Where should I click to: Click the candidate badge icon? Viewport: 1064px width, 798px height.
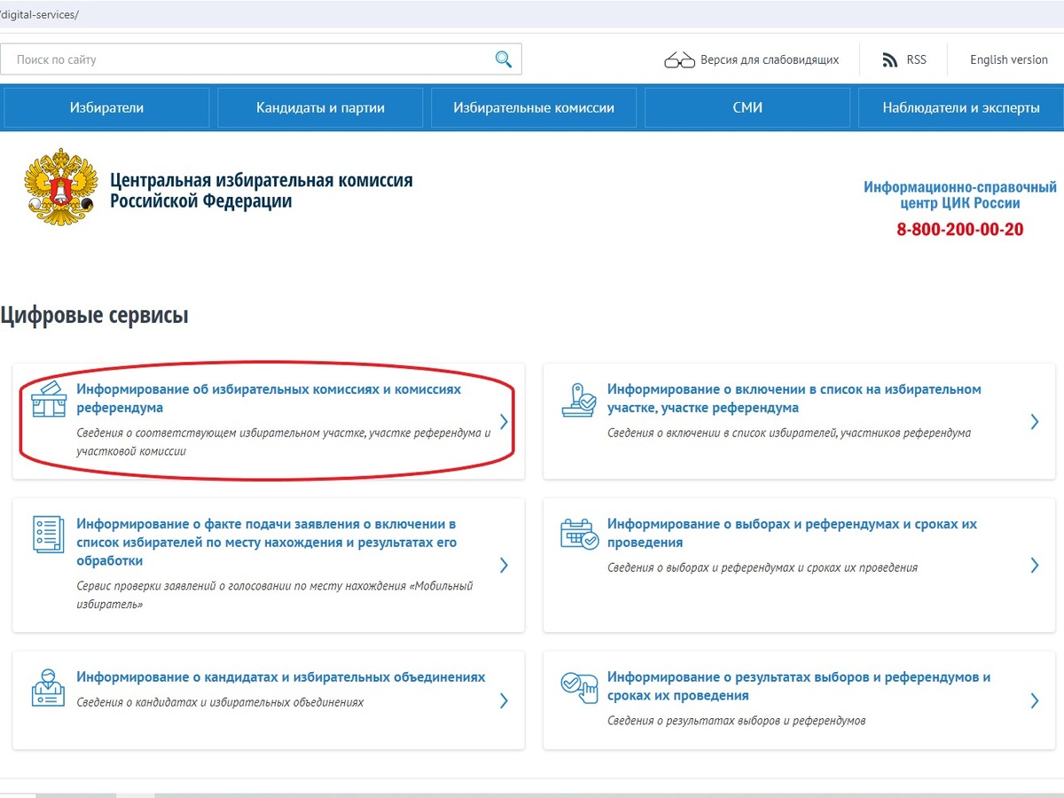point(48,686)
